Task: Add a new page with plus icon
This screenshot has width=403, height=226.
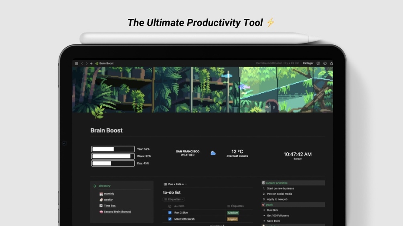Action: point(91,63)
